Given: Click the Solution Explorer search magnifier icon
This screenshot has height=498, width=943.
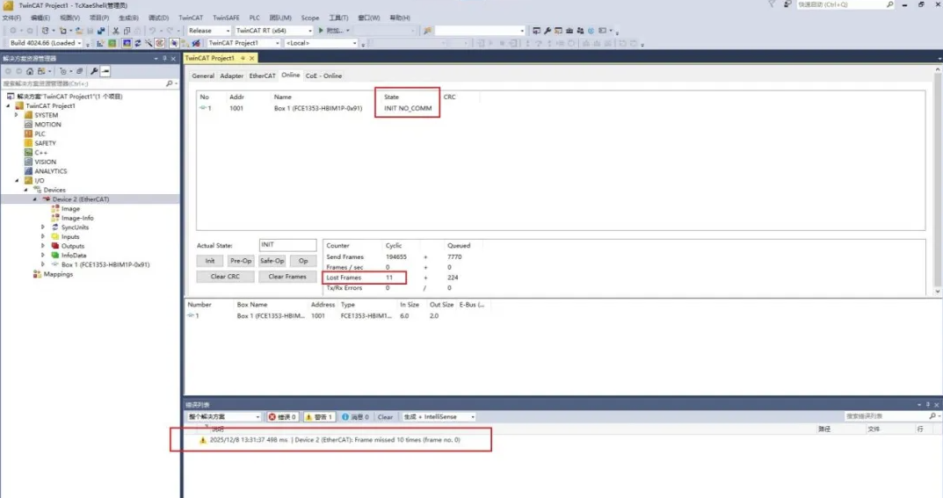Looking at the screenshot, I should pyautogui.click(x=169, y=83).
